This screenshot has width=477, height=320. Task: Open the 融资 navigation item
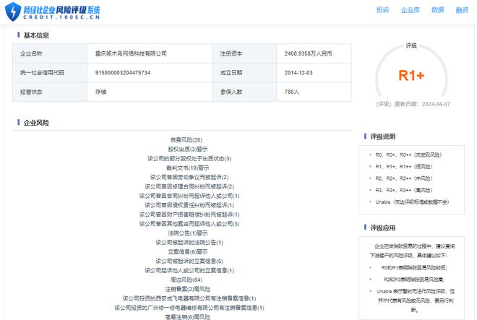(462, 10)
